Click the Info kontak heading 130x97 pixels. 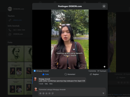(14, 26)
